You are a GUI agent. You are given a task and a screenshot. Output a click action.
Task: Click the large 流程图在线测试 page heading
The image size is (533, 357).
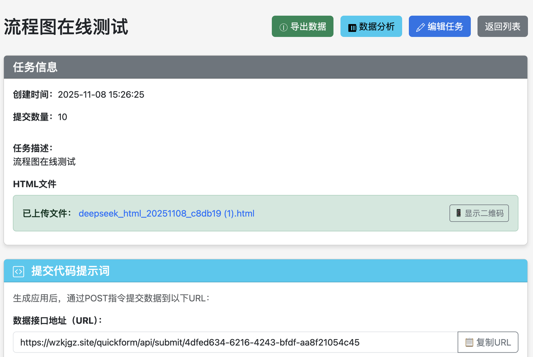(x=66, y=27)
